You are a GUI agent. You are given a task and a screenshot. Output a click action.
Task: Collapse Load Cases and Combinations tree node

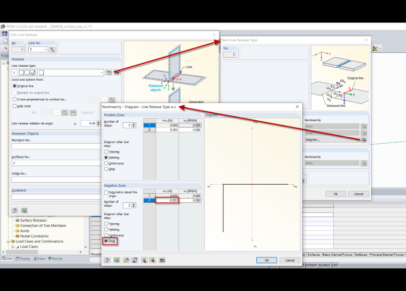tap(8, 241)
